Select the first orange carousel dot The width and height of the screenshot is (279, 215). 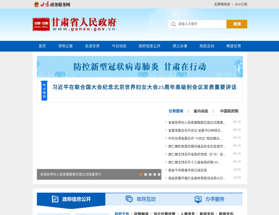tap(141, 175)
